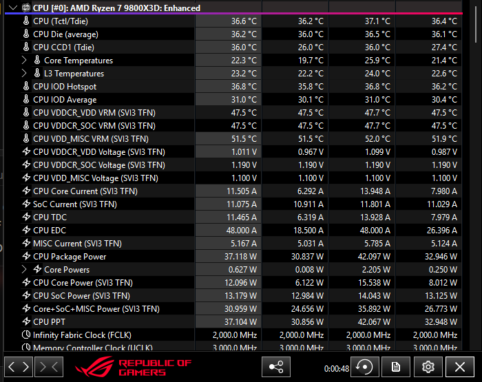
Task: Select the CPU Die (average) row label
Action: click(x=66, y=34)
